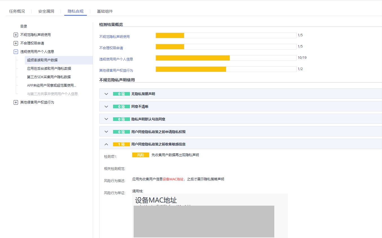Expand the 无隐私策略声明 section chevron

pyautogui.click(x=106, y=94)
